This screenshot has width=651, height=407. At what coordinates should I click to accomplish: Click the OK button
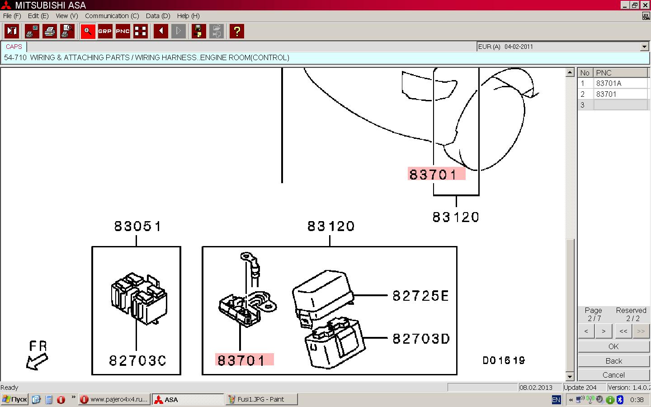[613, 346]
